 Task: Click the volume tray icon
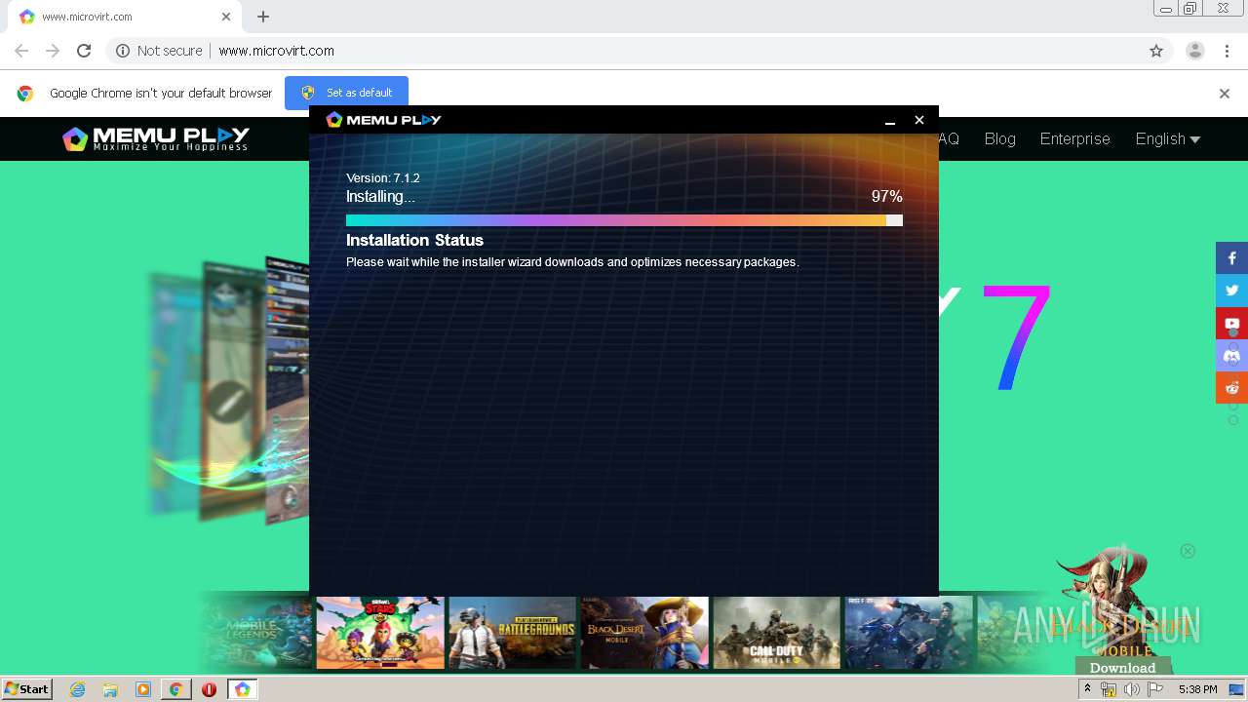[1131, 689]
